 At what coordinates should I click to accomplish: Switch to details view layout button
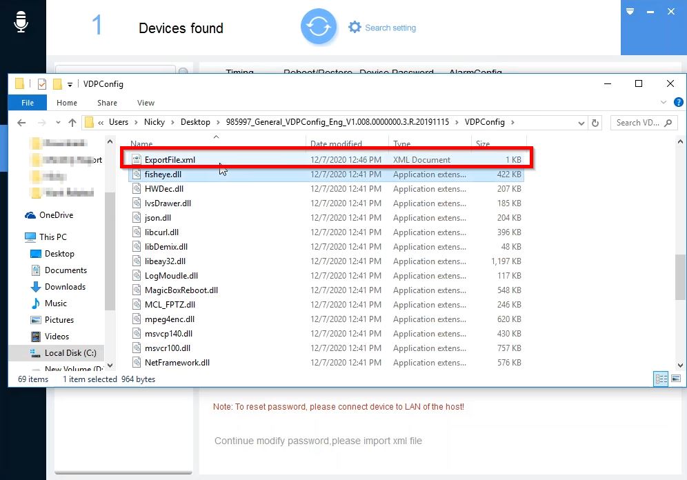pos(661,379)
